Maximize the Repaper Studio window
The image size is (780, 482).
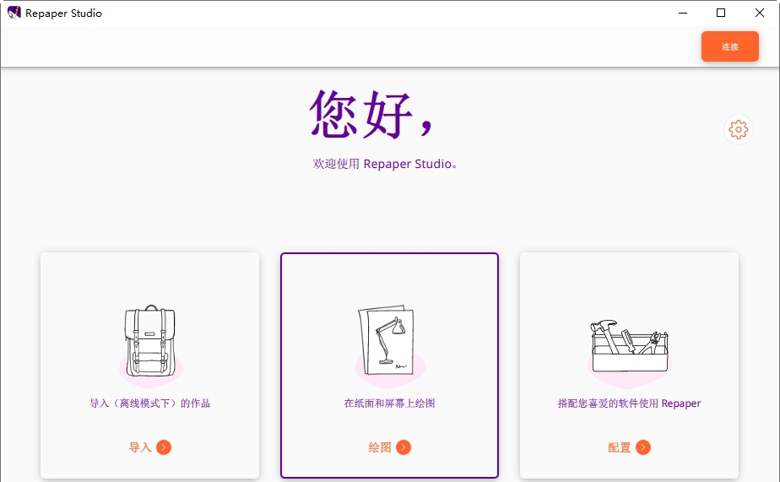click(x=721, y=13)
